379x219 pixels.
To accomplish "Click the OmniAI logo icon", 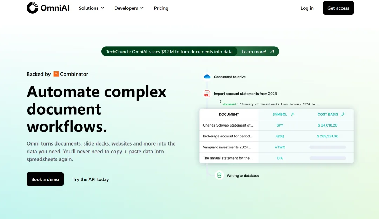I will point(32,8).
